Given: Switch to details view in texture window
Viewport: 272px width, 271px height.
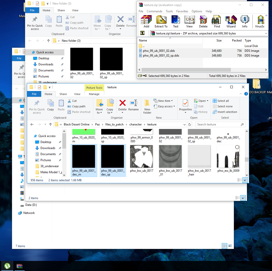Looking at the screenshot, I should pos(240,180).
